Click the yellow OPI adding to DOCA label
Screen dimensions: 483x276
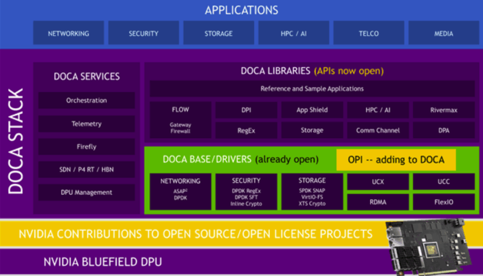coord(396,160)
